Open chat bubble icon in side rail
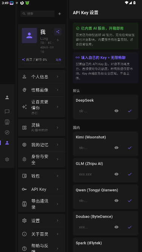Image resolution: width=142 pixels, height=252 pixels. [7, 111]
